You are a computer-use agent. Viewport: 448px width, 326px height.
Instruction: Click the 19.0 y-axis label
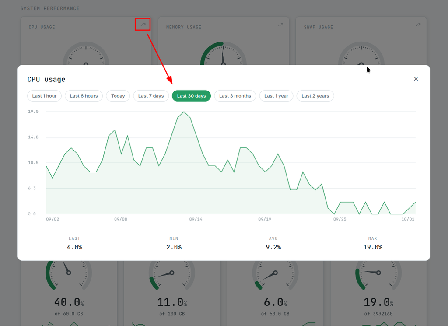coord(33,112)
